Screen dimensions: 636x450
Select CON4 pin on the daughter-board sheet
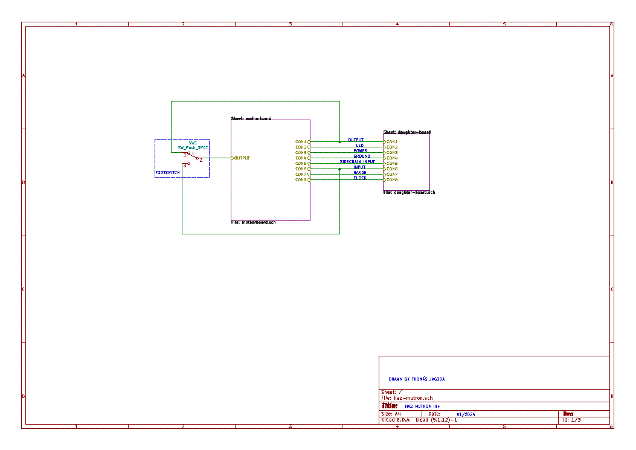point(391,158)
